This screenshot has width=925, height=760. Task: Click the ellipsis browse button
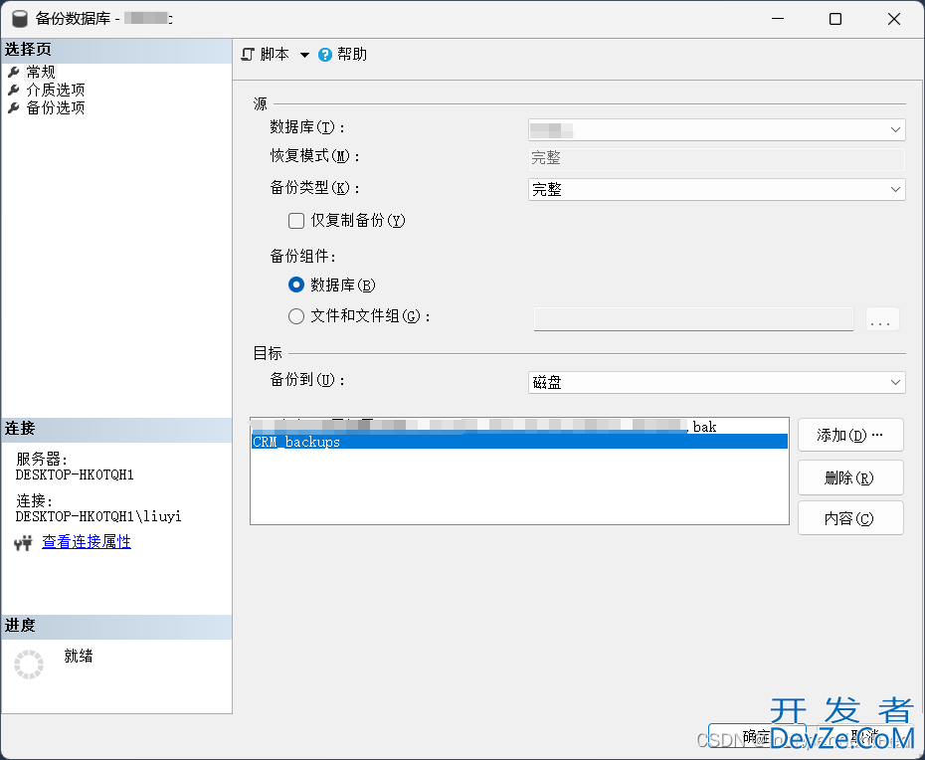(882, 319)
